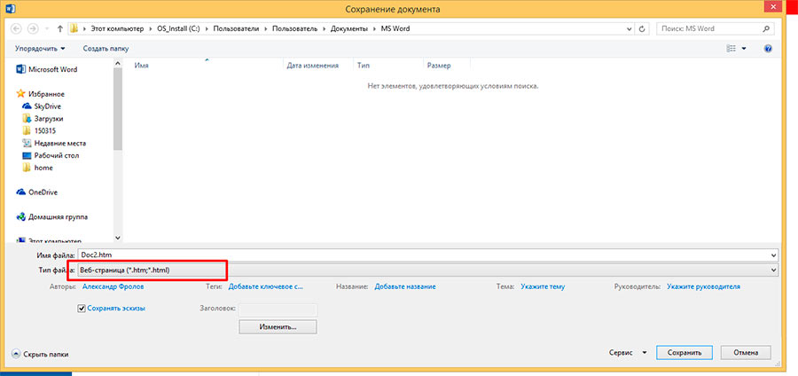Click the Изменить... button
This screenshot has height=376, width=798.
point(278,326)
